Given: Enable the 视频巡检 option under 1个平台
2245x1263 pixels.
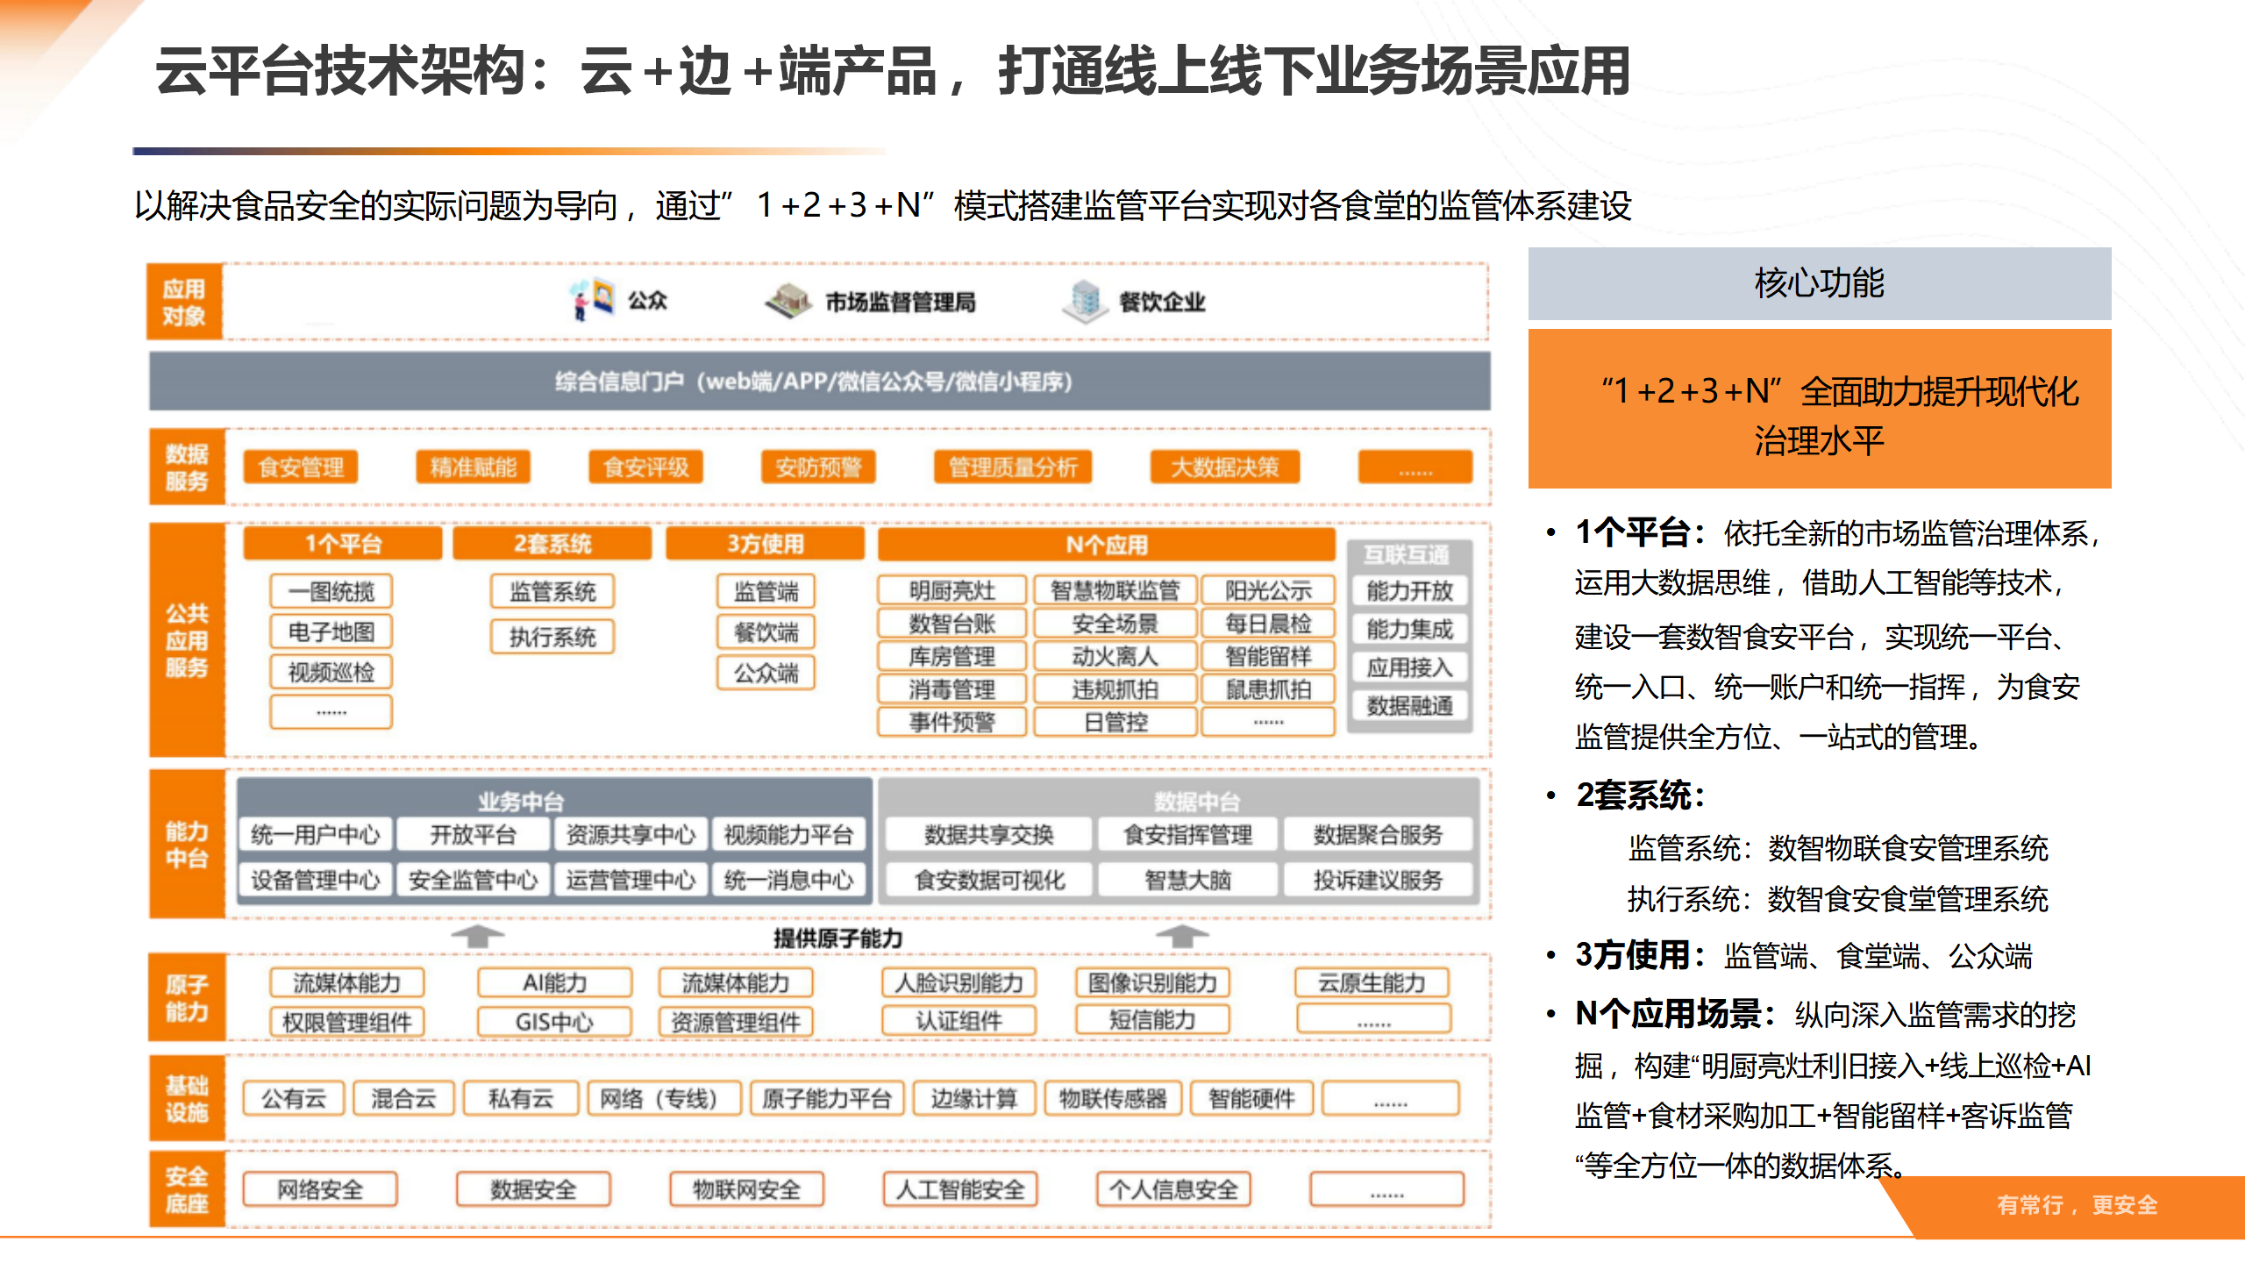Looking at the screenshot, I should pyautogui.click(x=331, y=671).
